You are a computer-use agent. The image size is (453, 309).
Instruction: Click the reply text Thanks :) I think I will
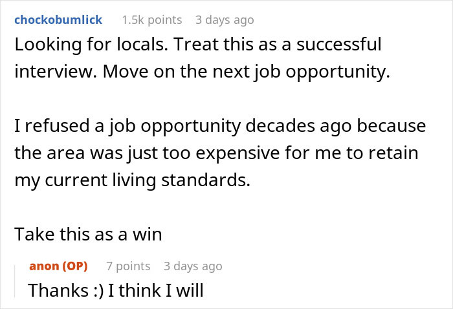[115, 290]
